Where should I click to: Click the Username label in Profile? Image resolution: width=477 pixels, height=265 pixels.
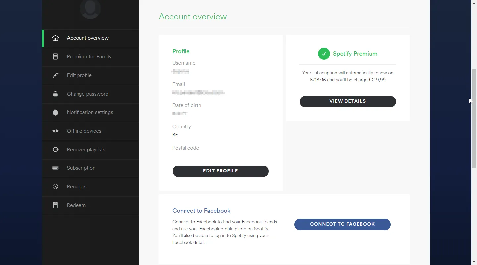coord(184,63)
